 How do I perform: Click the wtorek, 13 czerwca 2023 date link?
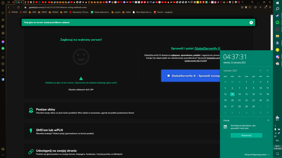[x=235, y=63]
